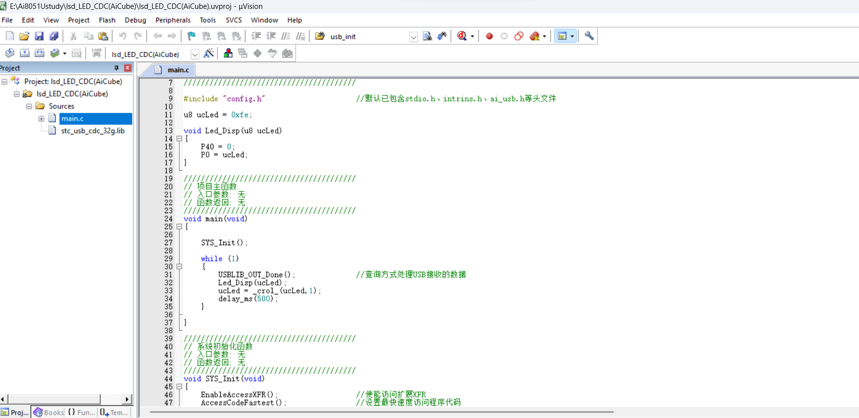Open the window layout dropdown arrow
This screenshot has width=859, height=418.
[x=572, y=36]
